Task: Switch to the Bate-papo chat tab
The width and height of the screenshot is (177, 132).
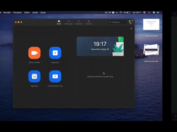Action: 69,22
